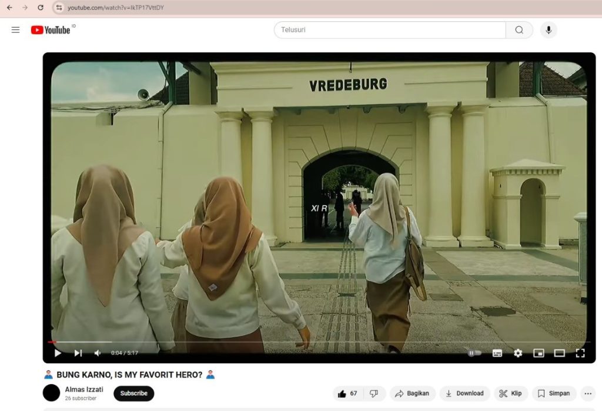Switch to miniplayer mode

click(539, 353)
